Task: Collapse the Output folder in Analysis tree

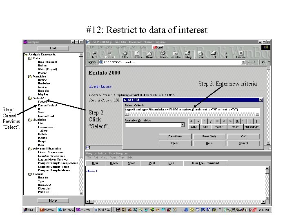Action: (x=30, y=174)
